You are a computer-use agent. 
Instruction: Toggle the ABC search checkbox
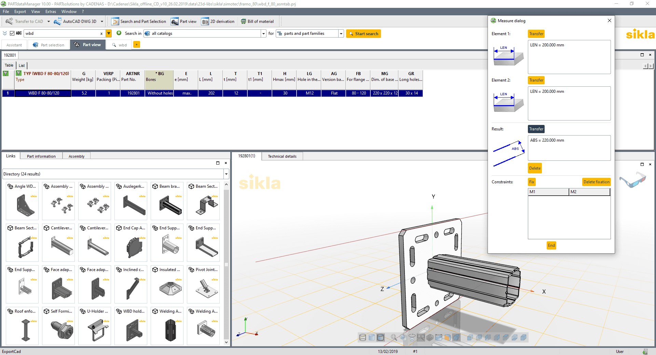click(x=12, y=33)
